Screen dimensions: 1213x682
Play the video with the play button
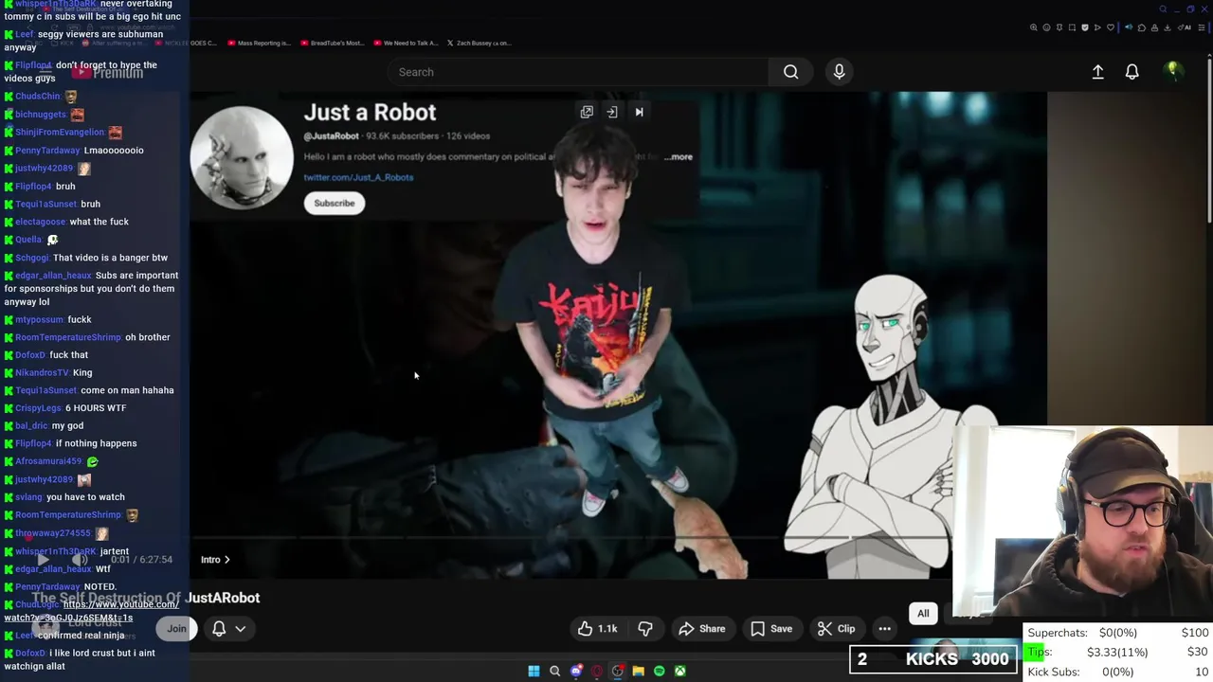pos(43,560)
